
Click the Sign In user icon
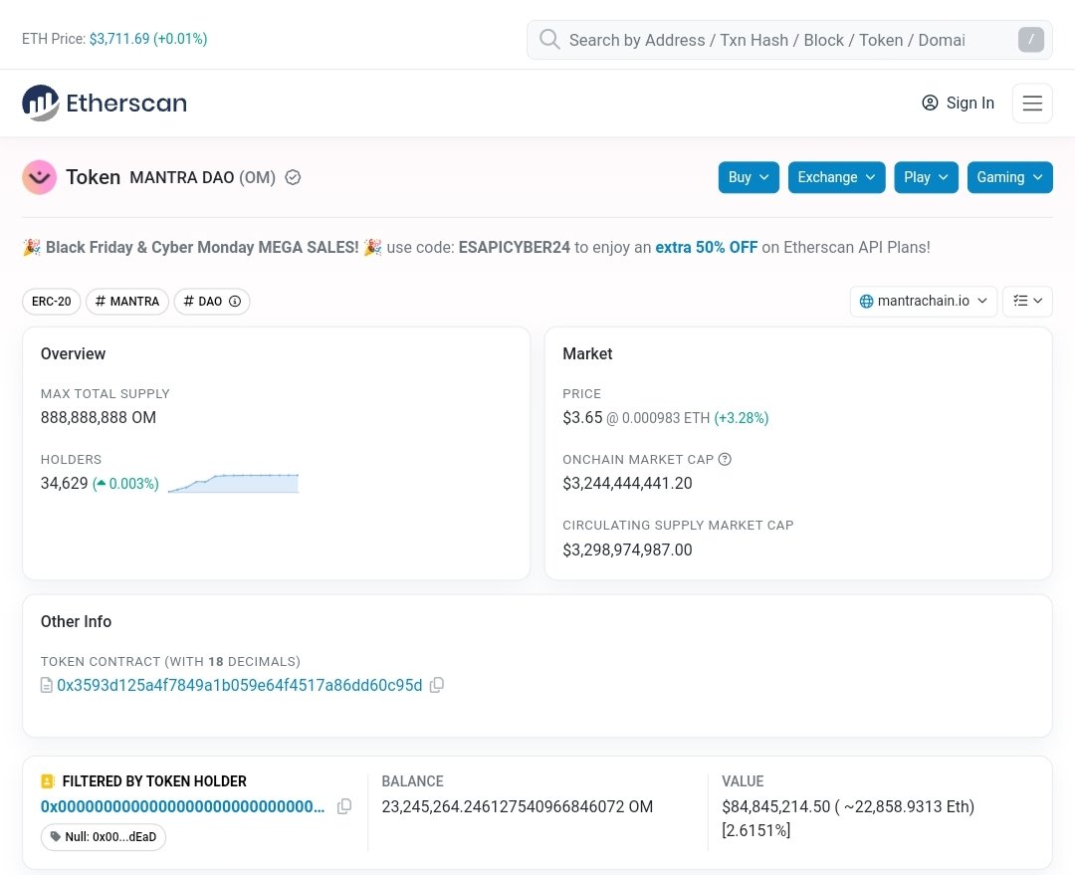coord(930,103)
